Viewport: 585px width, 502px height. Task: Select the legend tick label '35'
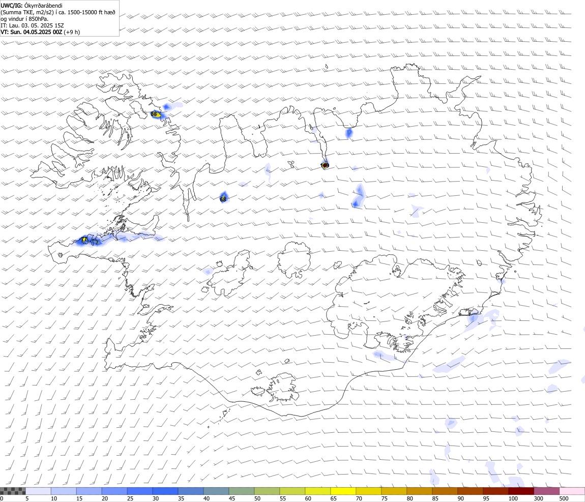click(181, 498)
